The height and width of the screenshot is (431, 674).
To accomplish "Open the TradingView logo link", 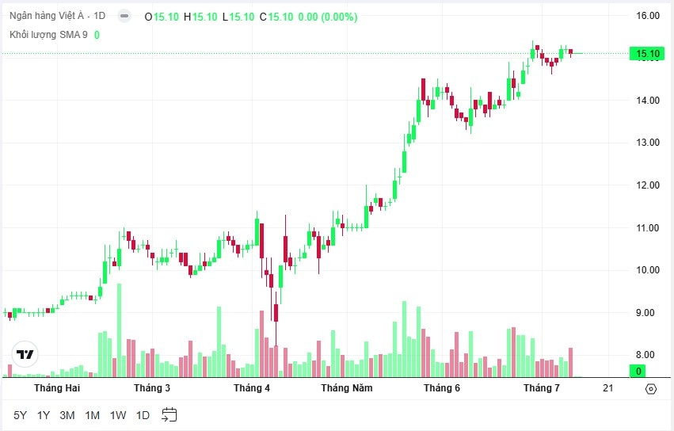I will click(x=25, y=354).
